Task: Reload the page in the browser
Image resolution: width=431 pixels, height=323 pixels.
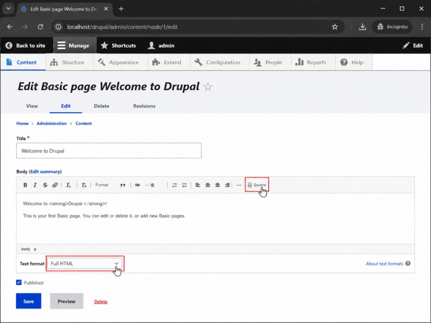Action: [x=41, y=27]
